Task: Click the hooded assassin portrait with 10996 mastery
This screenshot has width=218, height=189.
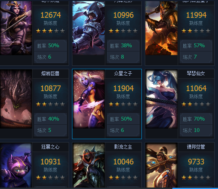Action: coord(89,28)
